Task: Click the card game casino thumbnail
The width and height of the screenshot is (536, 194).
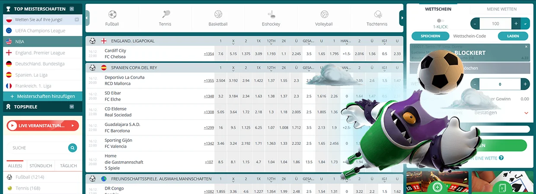Action: coord(502,183)
